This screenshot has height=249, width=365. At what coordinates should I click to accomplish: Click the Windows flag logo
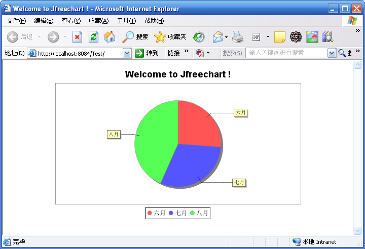click(352, 21)
